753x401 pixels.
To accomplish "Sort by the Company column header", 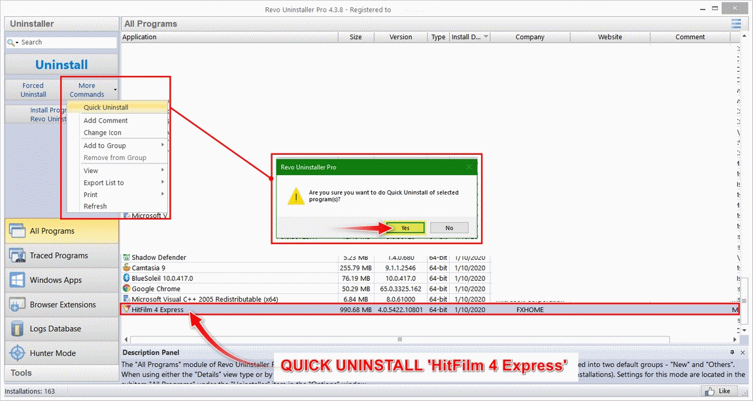I will (x=529, y=37).
